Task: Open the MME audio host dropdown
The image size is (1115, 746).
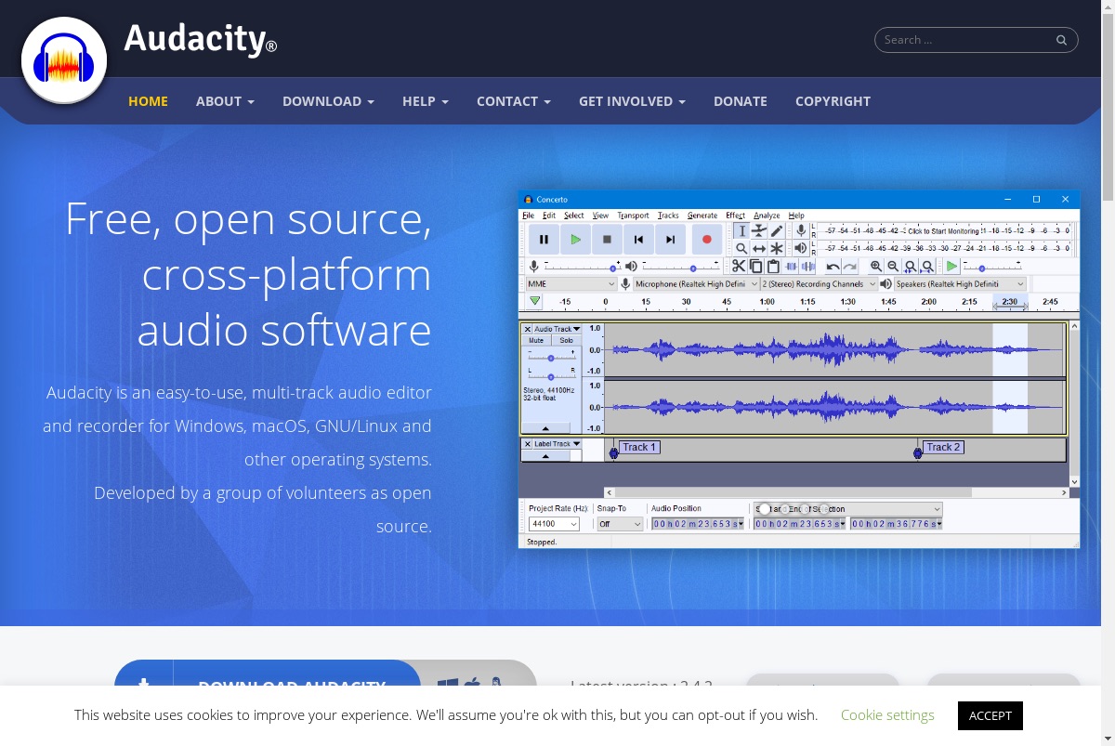Action: tap(571, 284)
